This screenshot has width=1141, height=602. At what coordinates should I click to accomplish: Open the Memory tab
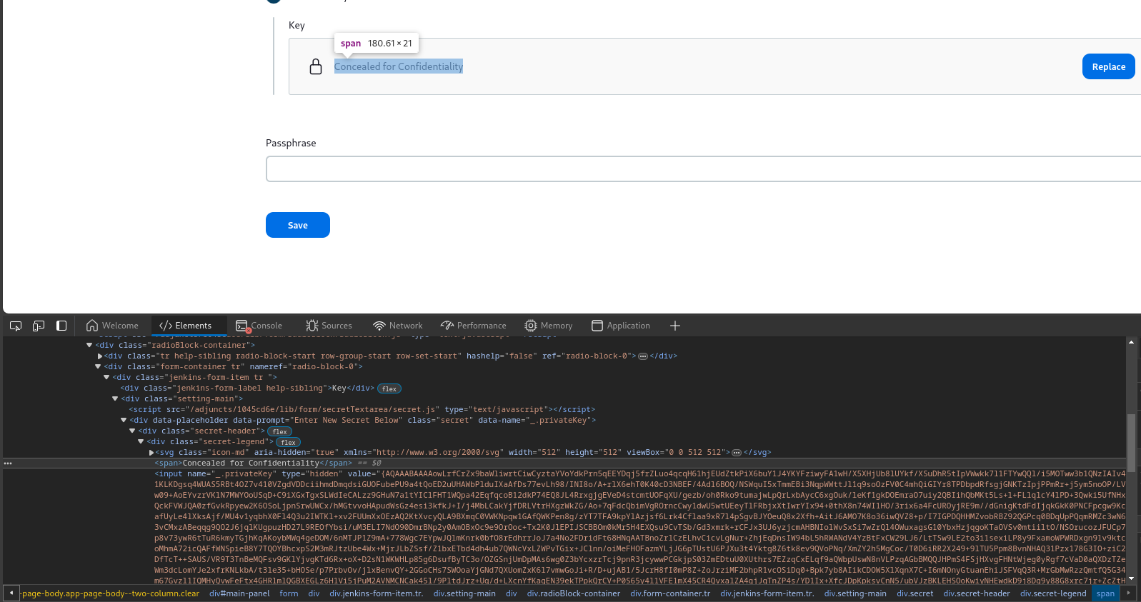[549, 326]
